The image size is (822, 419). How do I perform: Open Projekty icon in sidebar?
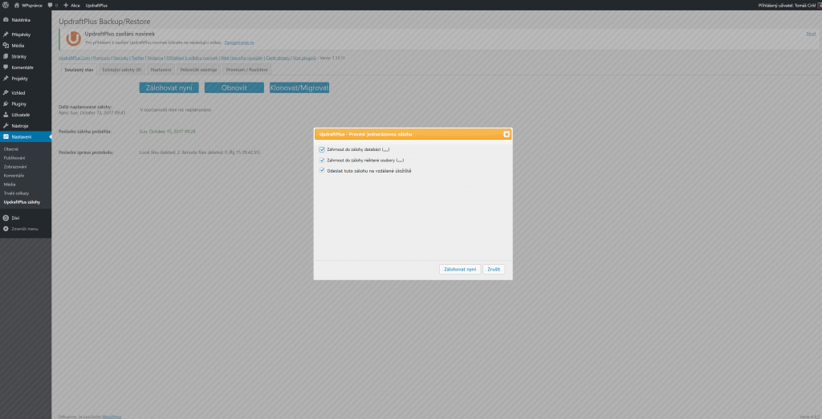[x=6, y=78]
